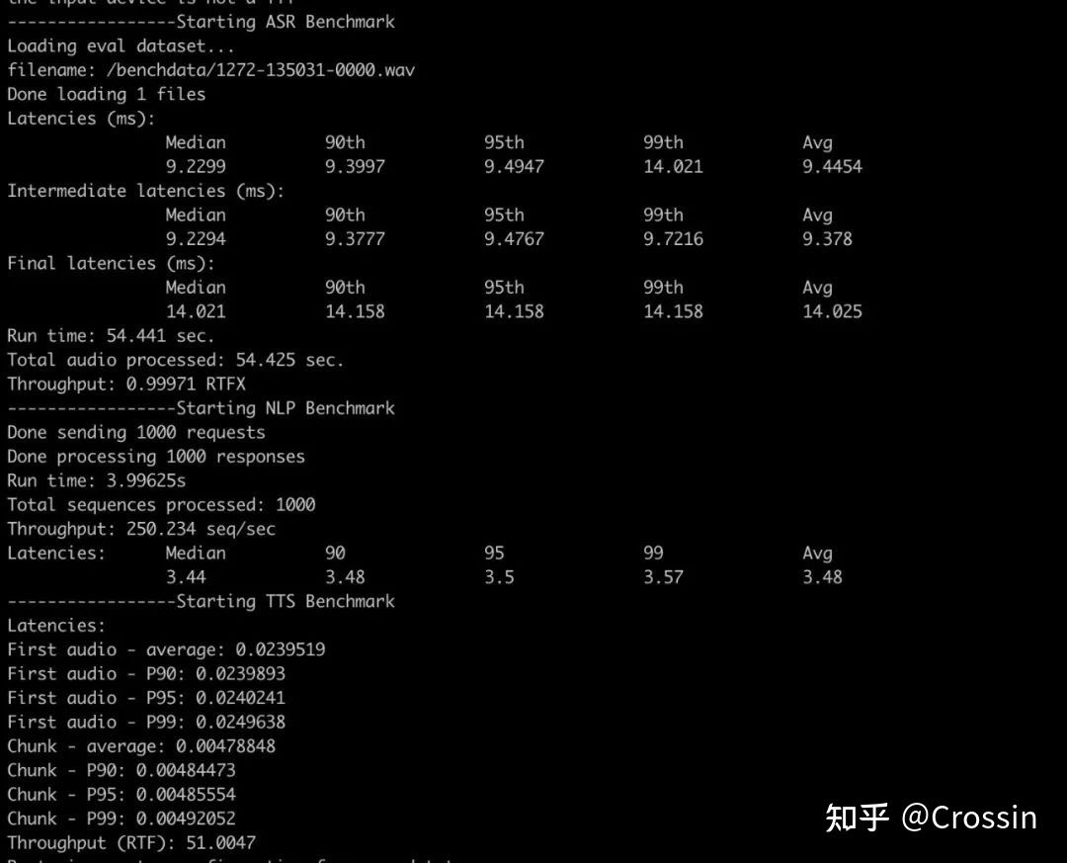
Task: Click Done sending 1000 requests line
Action: coord(136,433)
